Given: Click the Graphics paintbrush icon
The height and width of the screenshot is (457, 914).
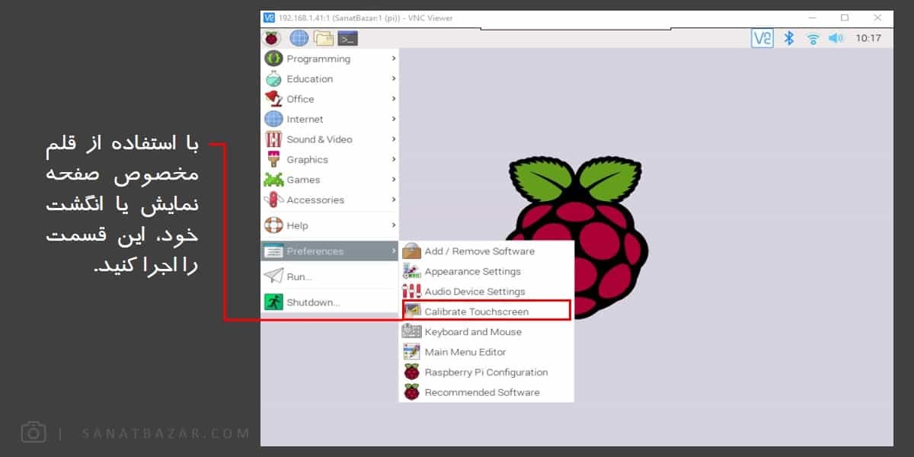Looking at the screenshot, I should point(273,160).
